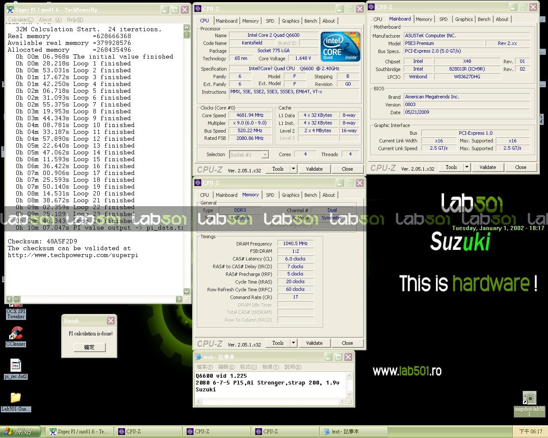Click Super PI vertical scrollbar down arrow
548x438 pixels.
[187, 291]
